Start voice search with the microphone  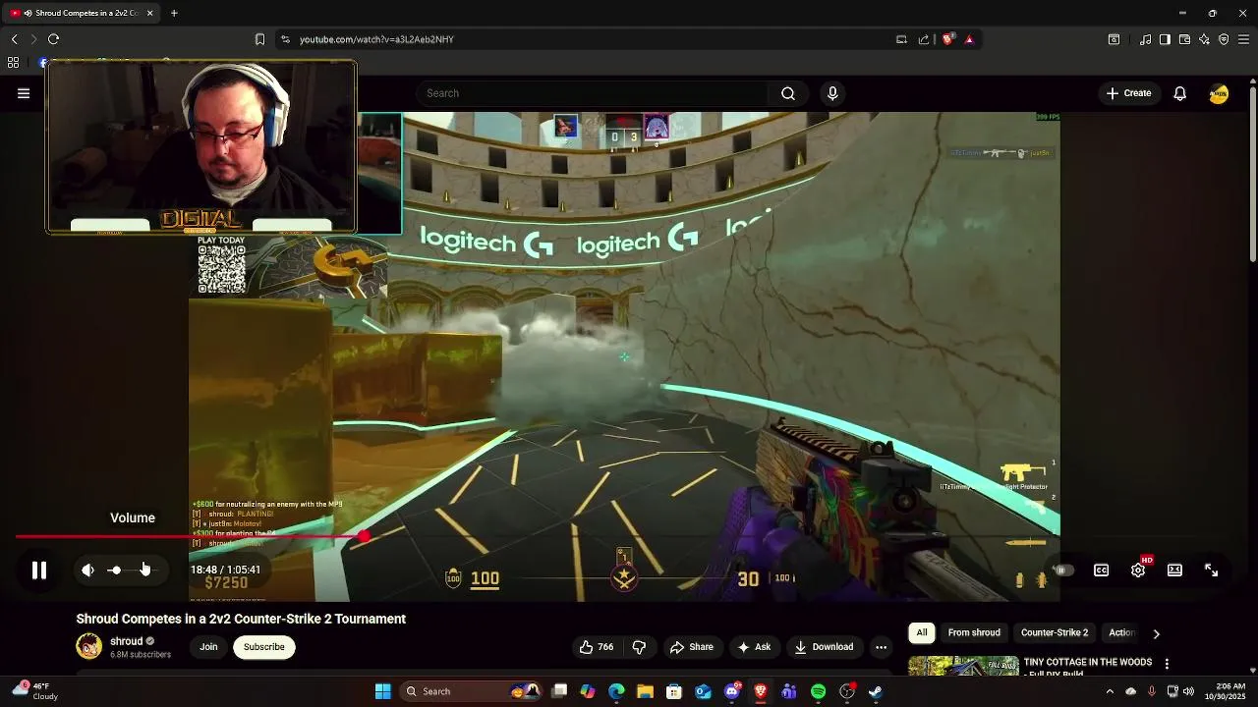832,93
